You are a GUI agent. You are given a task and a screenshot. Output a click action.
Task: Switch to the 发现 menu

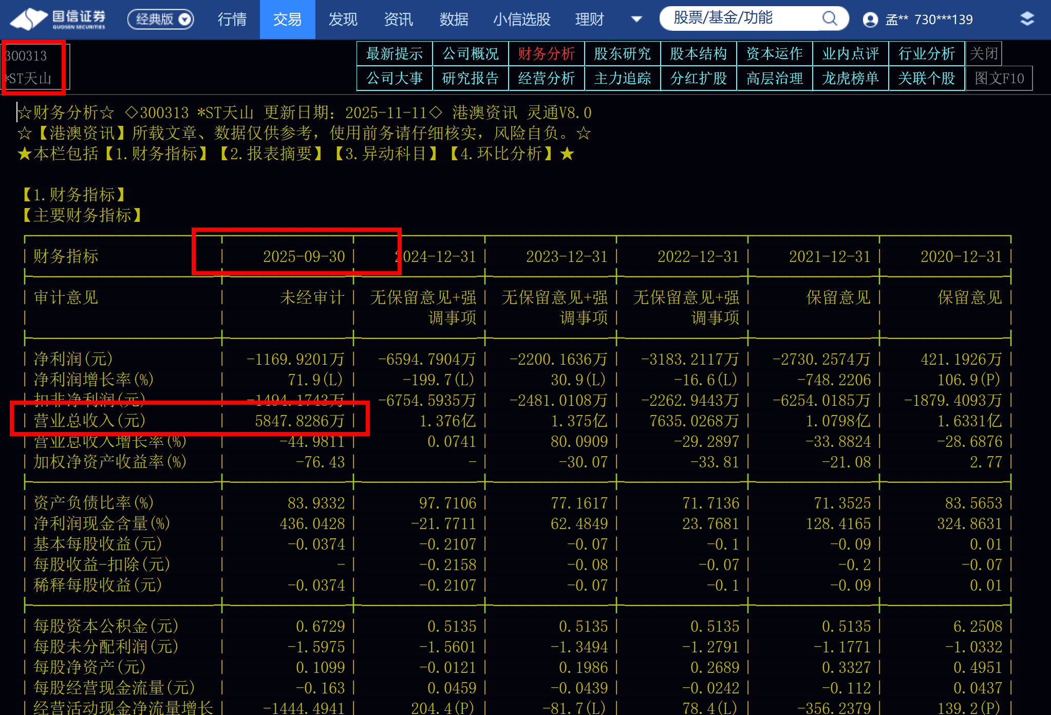343,20
